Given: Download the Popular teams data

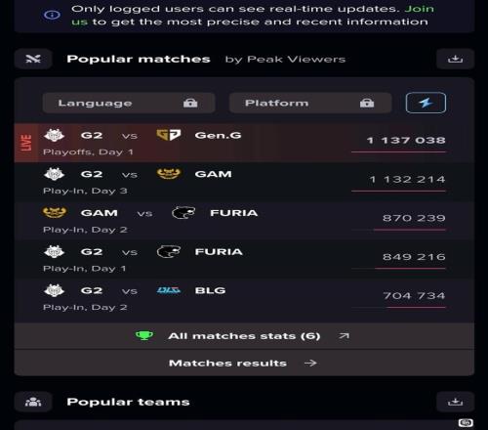Looking at the screenshot, I should tap(455, 402).
